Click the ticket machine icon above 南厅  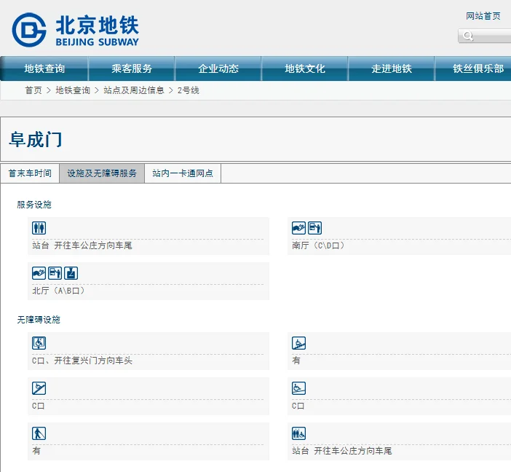coord(314,228)
